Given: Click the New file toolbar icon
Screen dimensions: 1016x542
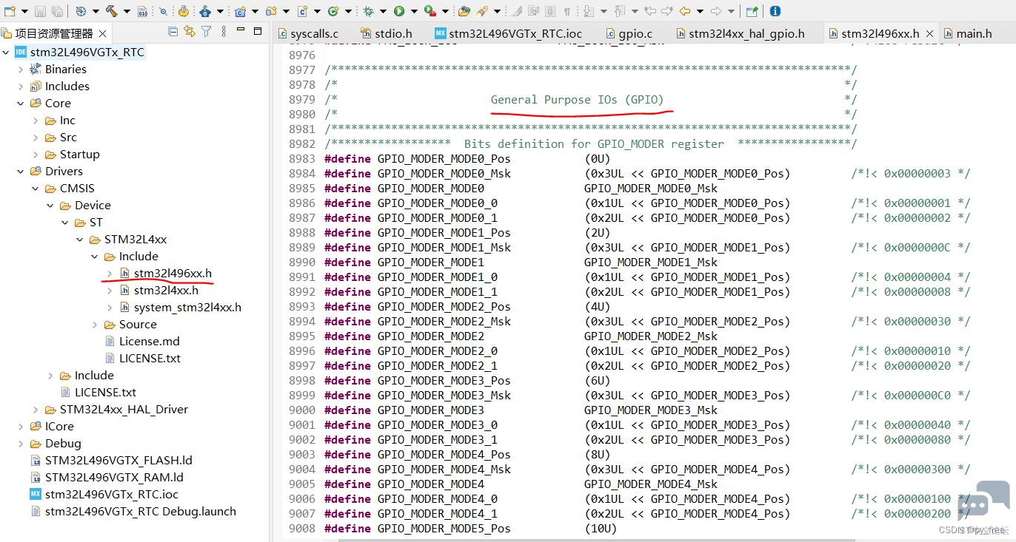Looking at the screenshot, I should (10, 11).
